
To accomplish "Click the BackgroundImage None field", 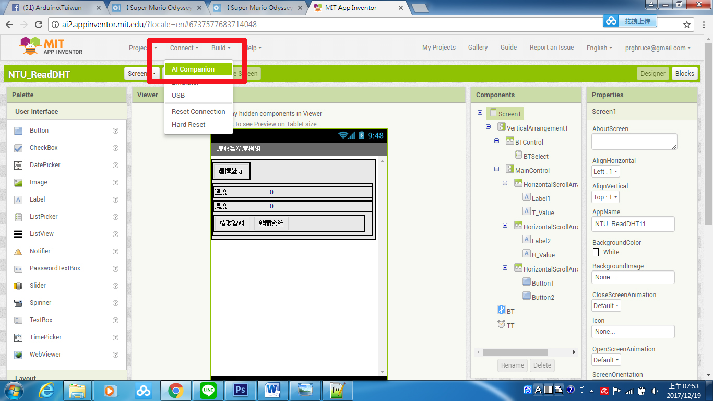I will (633, 277).
